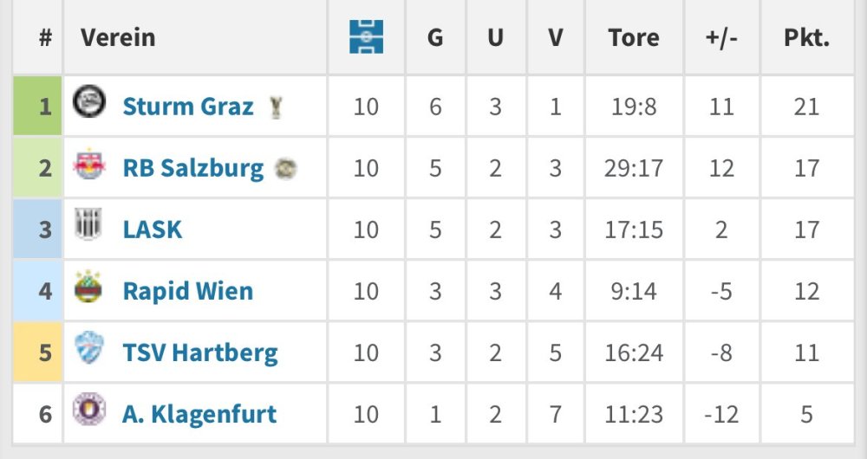Click the matches played pitch icon
The height and width of the screenshot is (459, 867).
tap(366, 37)
